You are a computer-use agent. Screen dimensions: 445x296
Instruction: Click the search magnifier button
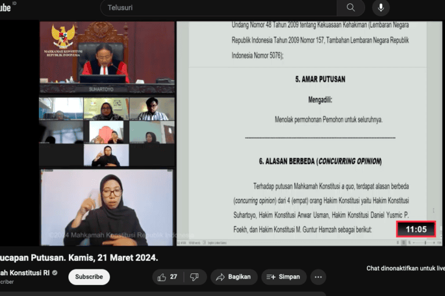coord(351,8)
